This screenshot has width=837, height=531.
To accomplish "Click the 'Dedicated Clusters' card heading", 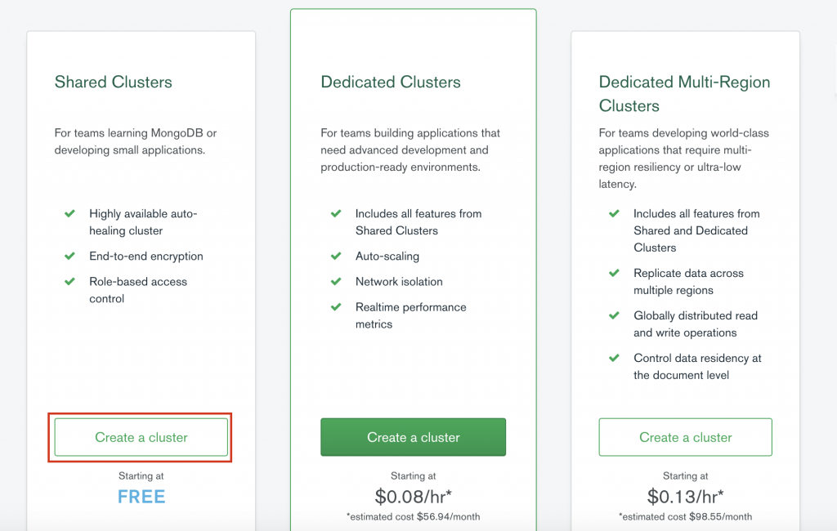I will pyautogui.click(x=391, y=82).
